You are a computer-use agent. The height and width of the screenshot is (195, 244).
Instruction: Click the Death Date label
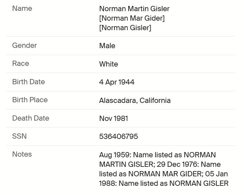point(31,118)
